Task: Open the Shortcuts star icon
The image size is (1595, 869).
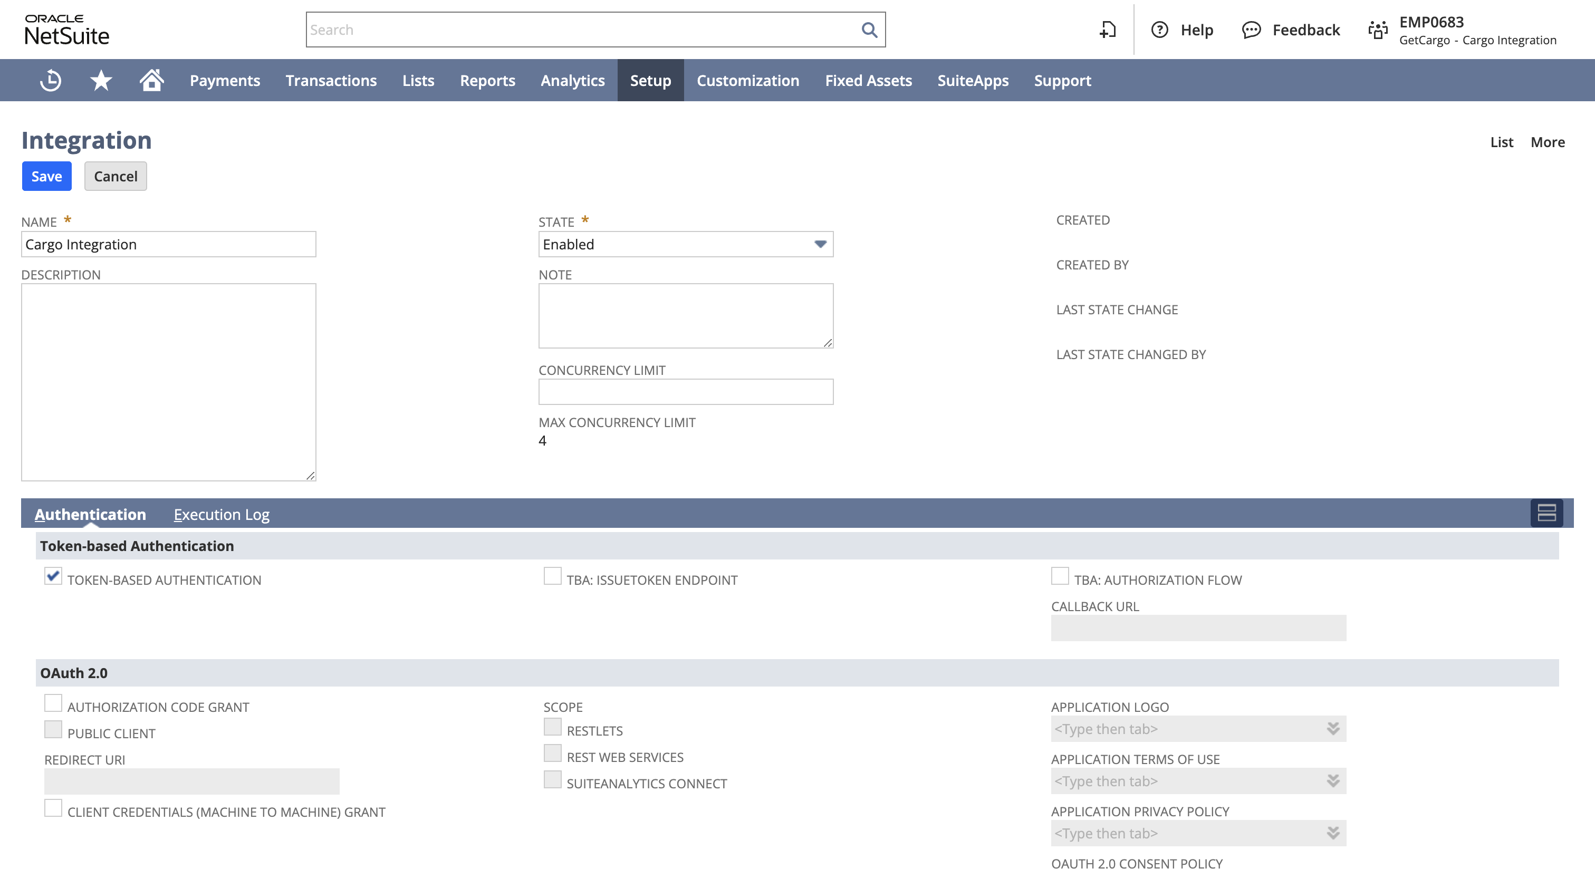Action: click(101, 81)
